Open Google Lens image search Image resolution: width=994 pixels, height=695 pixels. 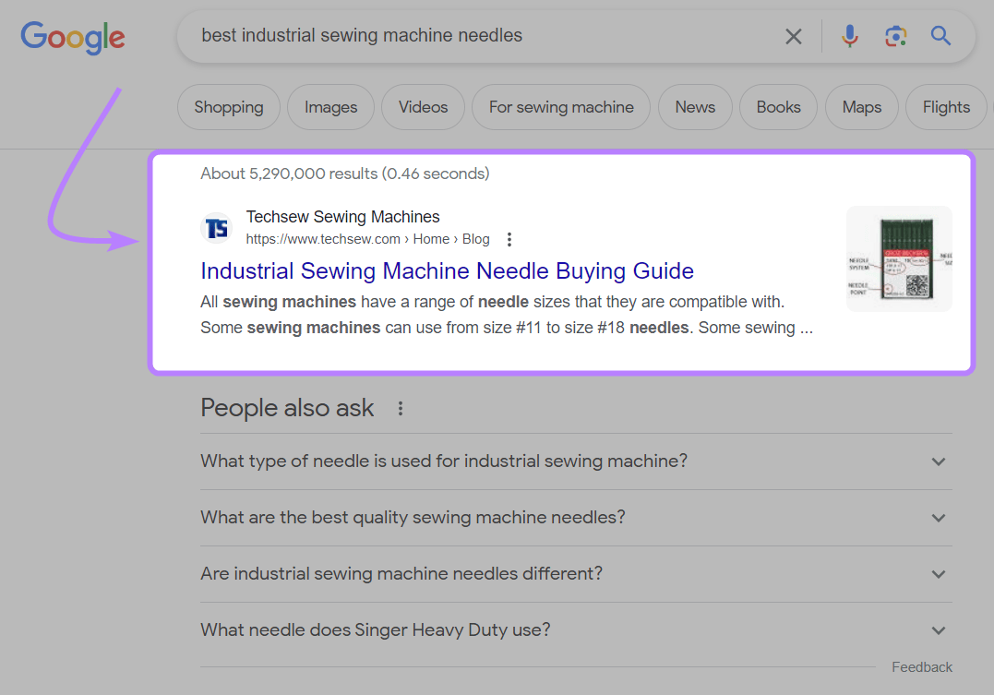(895, 36)
